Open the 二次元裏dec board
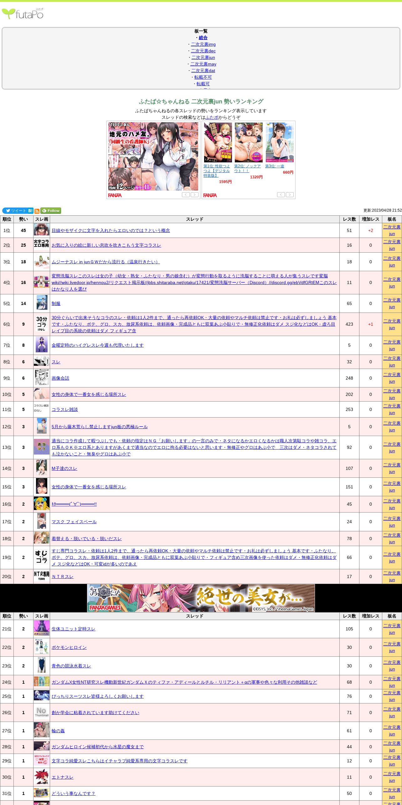The height and width of the screenshot is (805, 402). (x=203, y=51)
